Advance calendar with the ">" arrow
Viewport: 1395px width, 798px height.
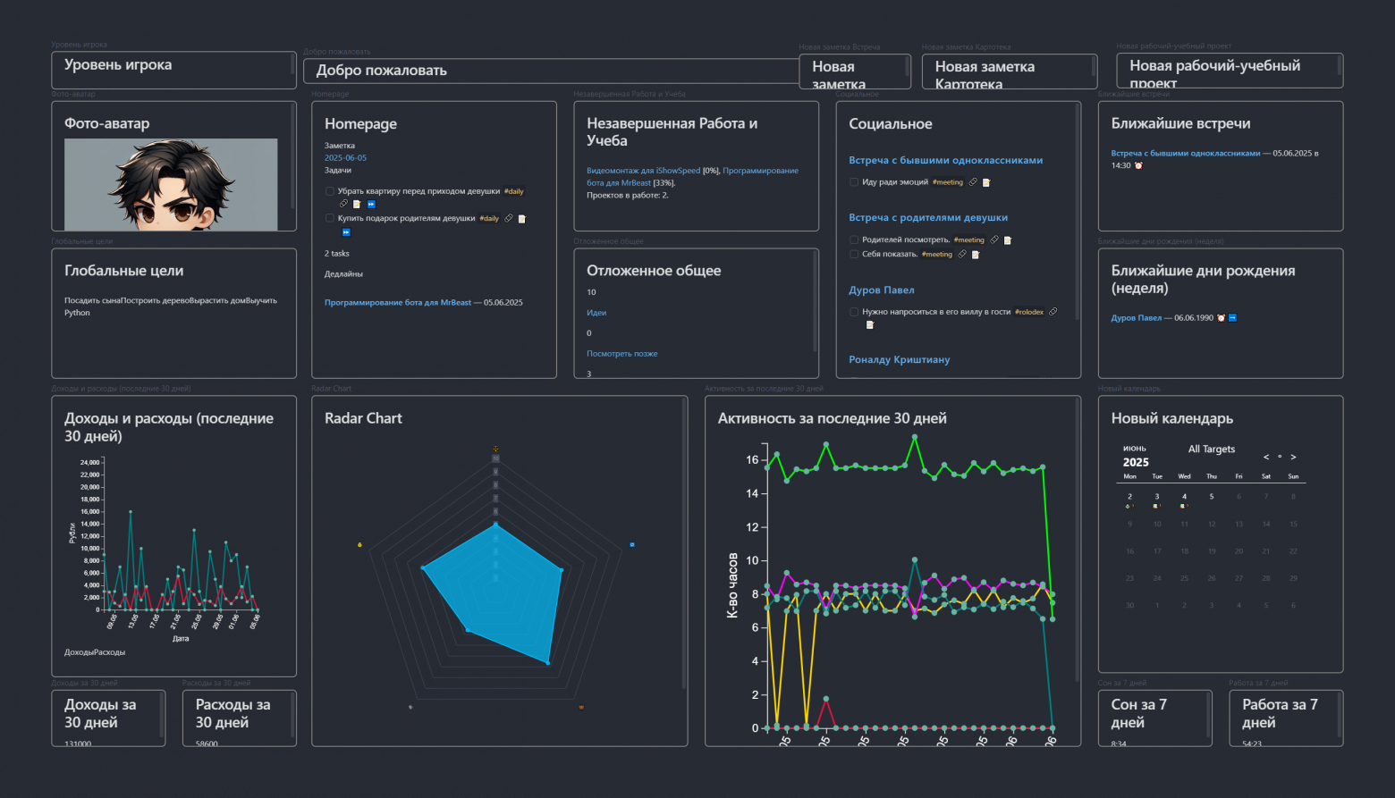click(1293, 457)
